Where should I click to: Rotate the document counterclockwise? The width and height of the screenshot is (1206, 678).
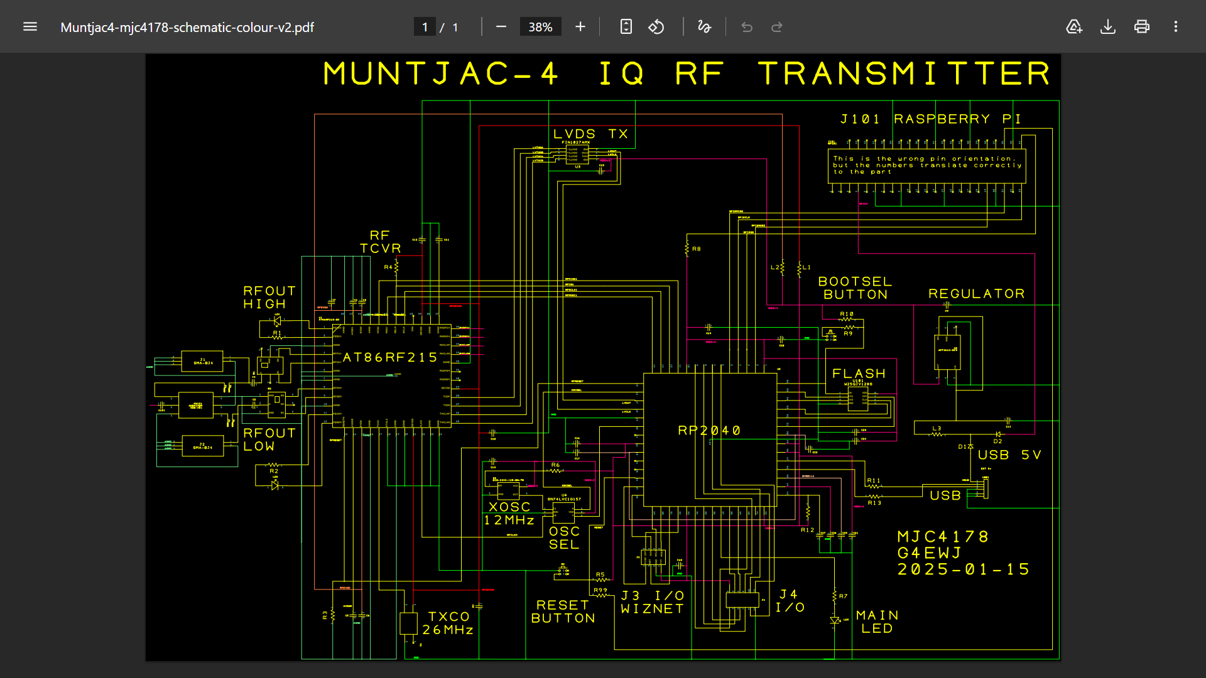(x=656, y=27)
